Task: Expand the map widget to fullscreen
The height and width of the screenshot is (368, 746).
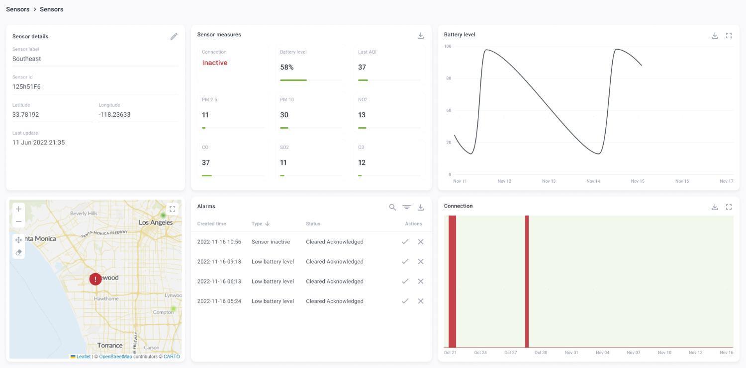Action: (173, 209)
